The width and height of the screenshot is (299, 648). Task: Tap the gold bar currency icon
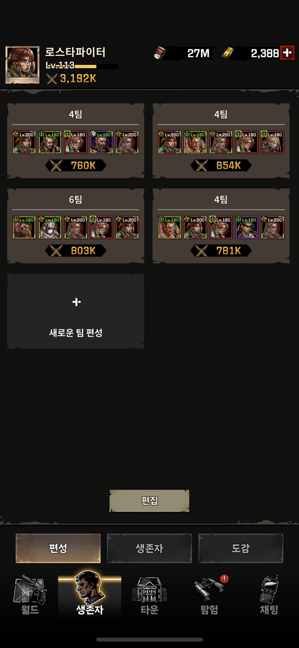(x=228, y=53)
